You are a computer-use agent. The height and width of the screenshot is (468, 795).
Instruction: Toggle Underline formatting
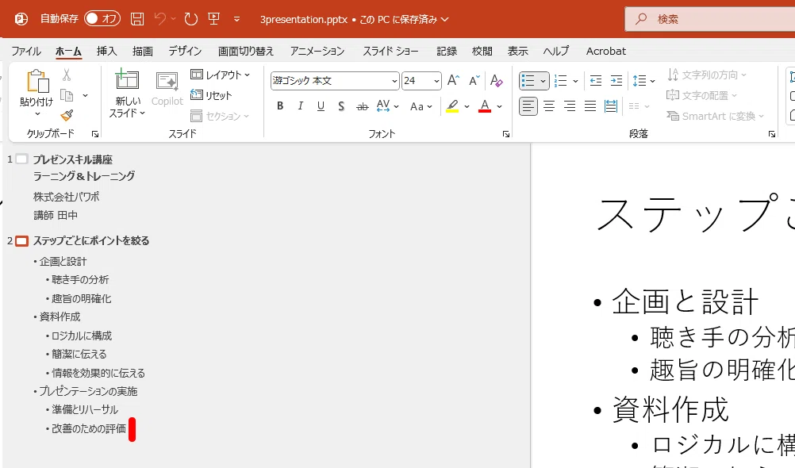[321, 106]
